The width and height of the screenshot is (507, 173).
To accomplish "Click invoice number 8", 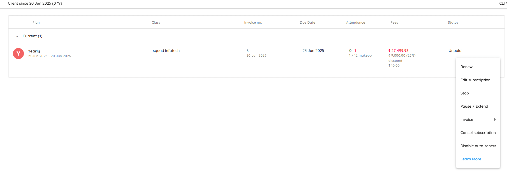I will pyautogui.click(x=247, y=51).
